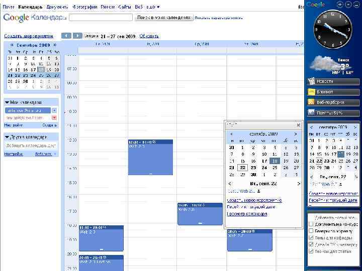Click 'Перейти к текущей дате' in sidebar gadget

coord(333,200)
